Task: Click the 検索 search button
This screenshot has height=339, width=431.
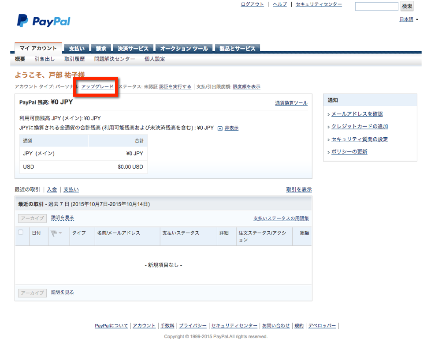Action: pos(407,6)
